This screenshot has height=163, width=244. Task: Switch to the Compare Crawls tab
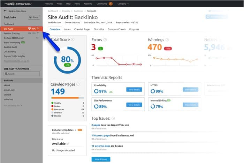[116, 29]
